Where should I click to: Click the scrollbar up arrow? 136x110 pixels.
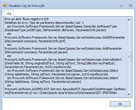(x=129, y=20)
